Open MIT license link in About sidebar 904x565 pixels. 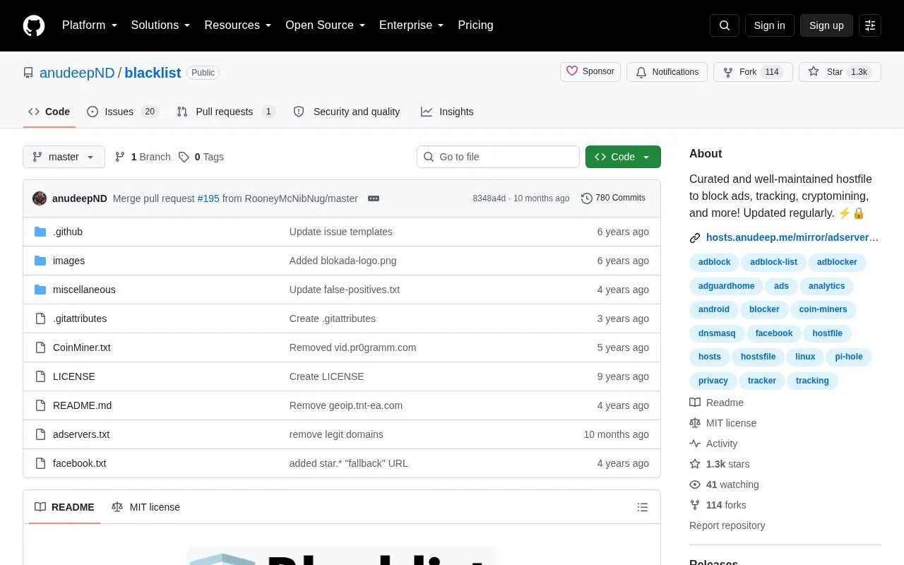point(723,423)
